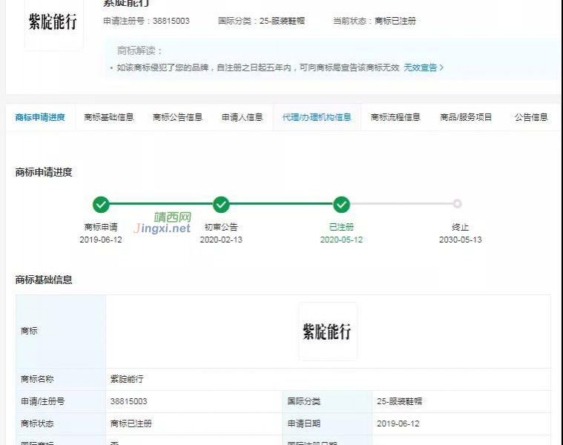Switch to 商标流程信息 tab

(x=395, y=117)
